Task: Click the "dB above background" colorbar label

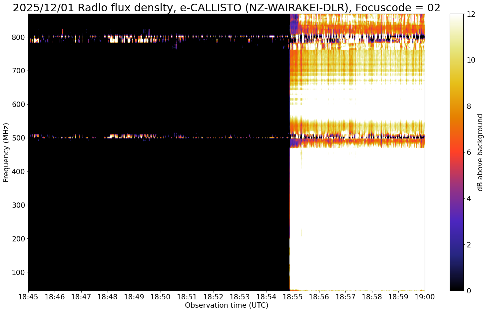Action: pos(480,152)
